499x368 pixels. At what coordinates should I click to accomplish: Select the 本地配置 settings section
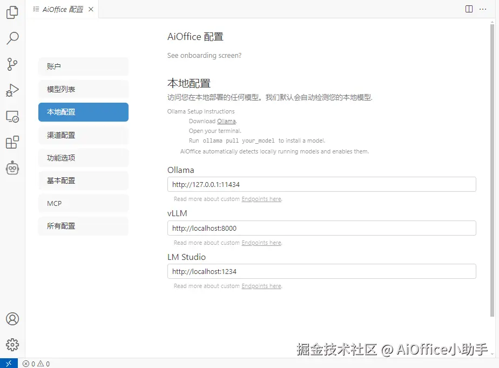pos(83,112)
